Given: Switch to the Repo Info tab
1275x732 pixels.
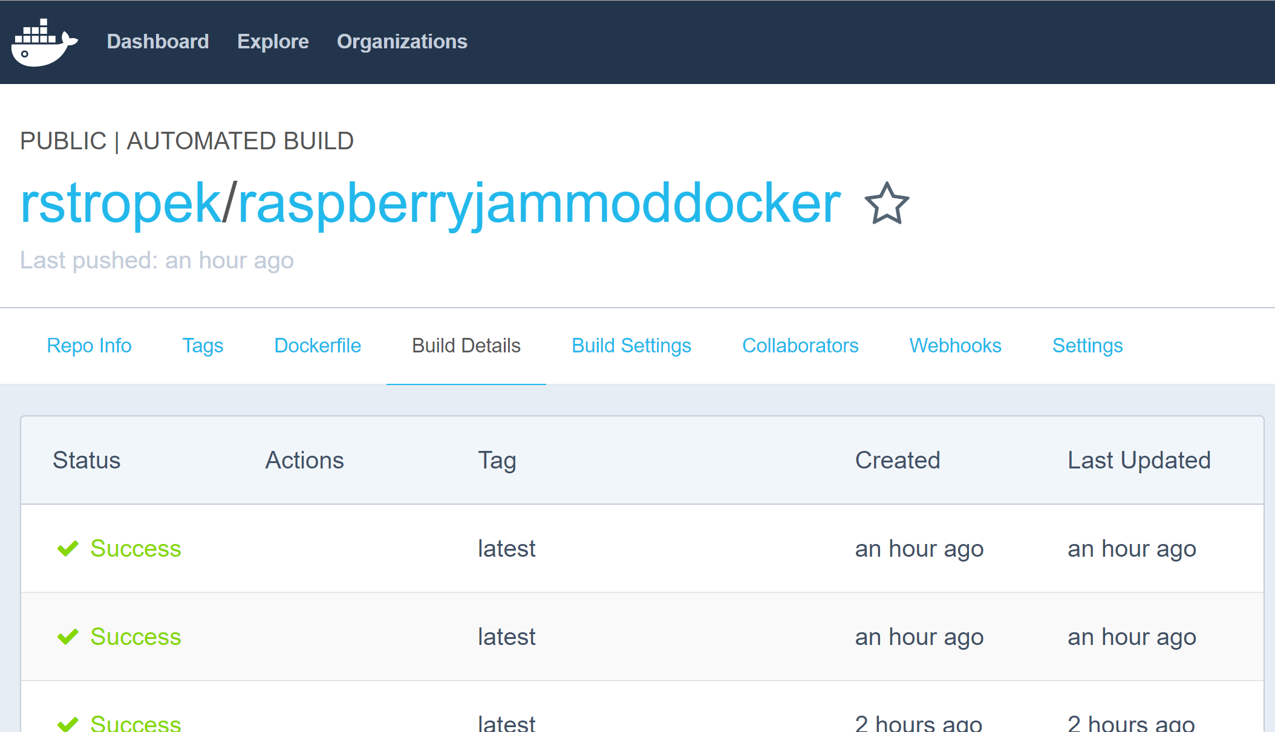Looking at the screenshot, I should 90,345.
